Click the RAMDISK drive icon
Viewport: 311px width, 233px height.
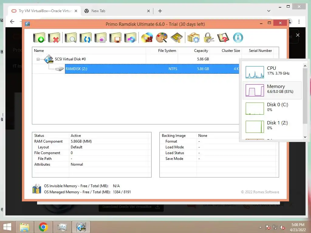point(59,69)
